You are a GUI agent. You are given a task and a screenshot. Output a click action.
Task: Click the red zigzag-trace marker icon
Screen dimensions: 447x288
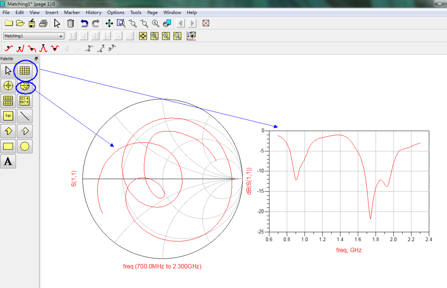point(20,48)
